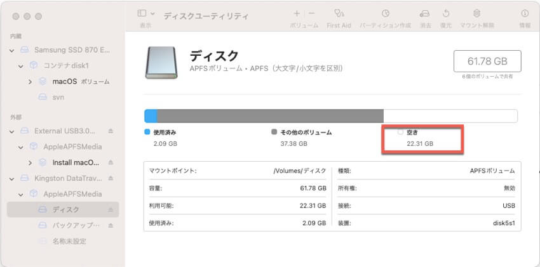The height and width of the screenshot is (267, 540).
Task: Click the First Aid toolbar icon
Action: [x=339, y=13]
